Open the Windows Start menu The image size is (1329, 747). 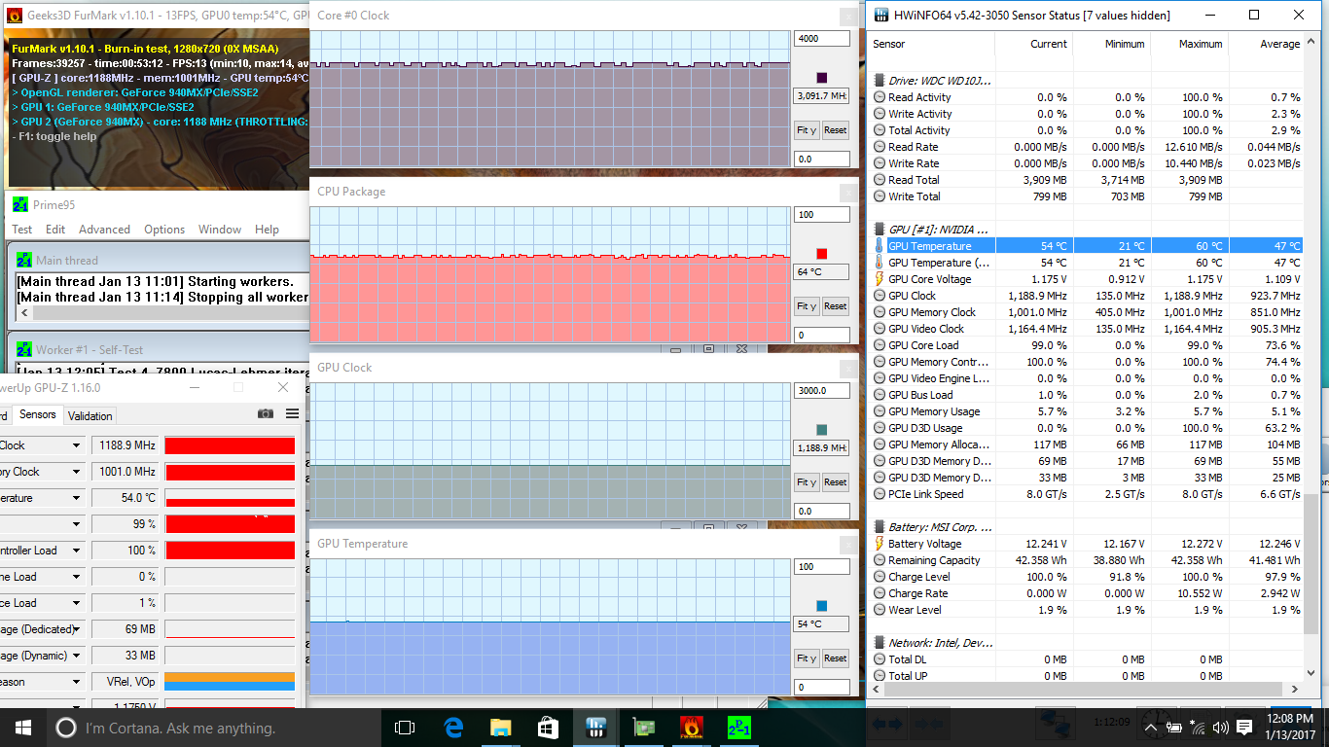pos(23,728)
